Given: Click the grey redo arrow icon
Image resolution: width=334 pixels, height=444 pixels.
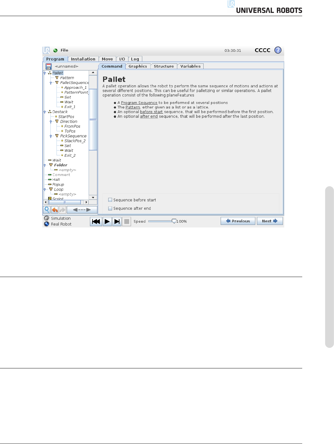Looking at the screenshot, I should tap(62, 210).
